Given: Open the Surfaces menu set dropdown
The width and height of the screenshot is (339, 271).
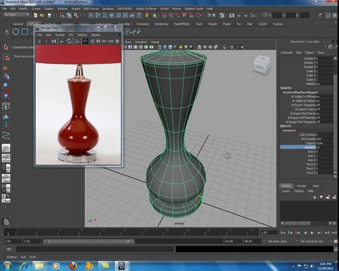Looking at the screenshot, I should (x=17, y=14).
